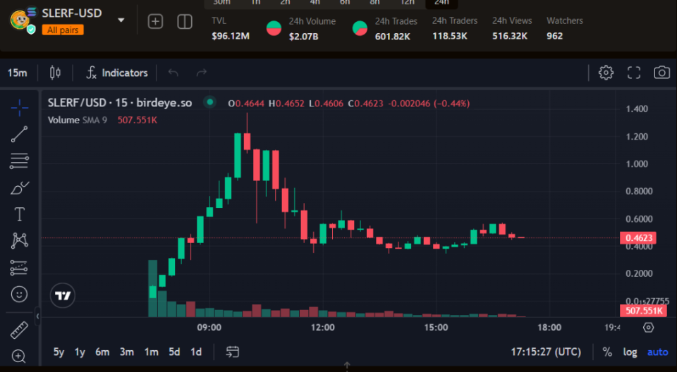Open forecasting and measurement tools
Viewport: 677px width, 372px height.
(x=19, y=268)
